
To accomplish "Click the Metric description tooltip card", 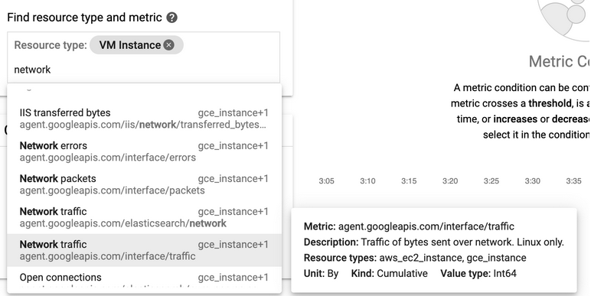I will pos(434,250).
